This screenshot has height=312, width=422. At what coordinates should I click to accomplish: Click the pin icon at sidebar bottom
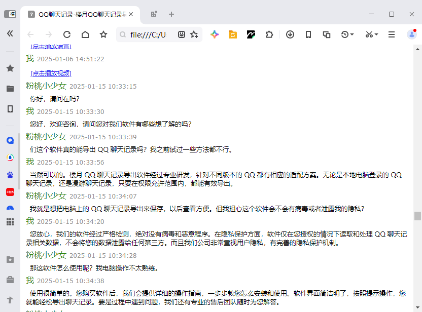pos(10,300)
